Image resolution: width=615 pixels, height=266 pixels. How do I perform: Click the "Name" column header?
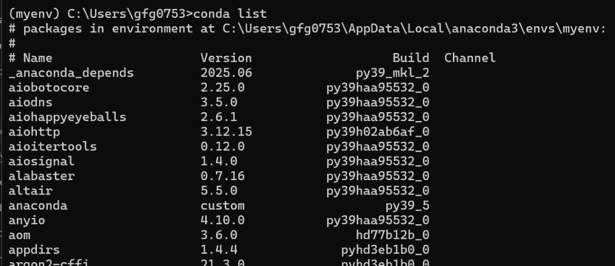pyautogui.click(x=37, y=58)
